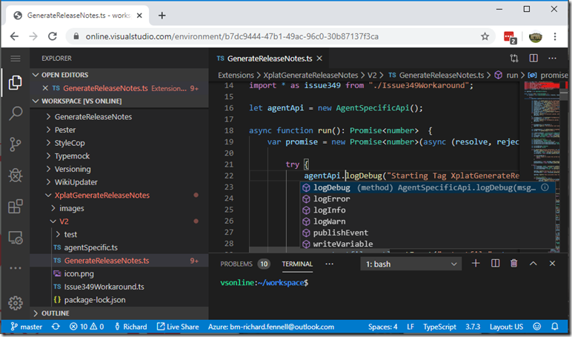Open the Extensions view
Screen dimensions: 572x337
[x=16, y=207]
